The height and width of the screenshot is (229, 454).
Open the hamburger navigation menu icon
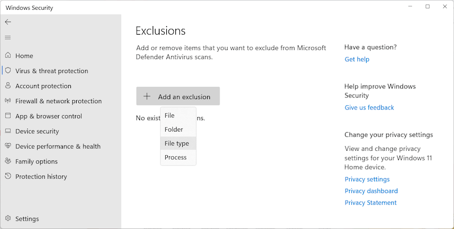click(x=8, y=37)
